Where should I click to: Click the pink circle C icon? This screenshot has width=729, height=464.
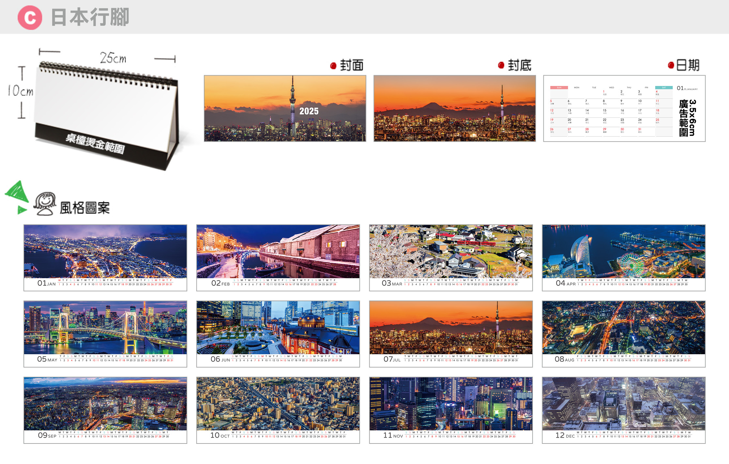30,18
